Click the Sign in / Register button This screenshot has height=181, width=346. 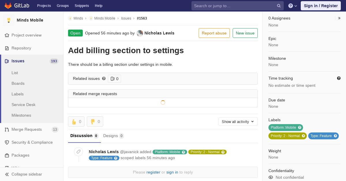[321, 6]
